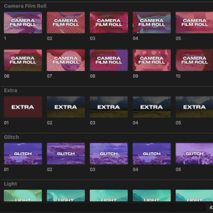The width and height of the screenshot is (213, 213).
Task: Click the Glitch section header
Action: click(x=11, y=137)
